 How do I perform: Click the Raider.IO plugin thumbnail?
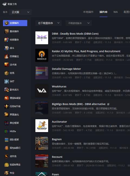tap(42, 55)
